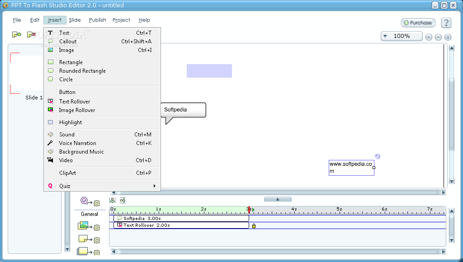Select Text Rollover menu entry
Viewport: 463px width, 262px height.
click(102, 102)
